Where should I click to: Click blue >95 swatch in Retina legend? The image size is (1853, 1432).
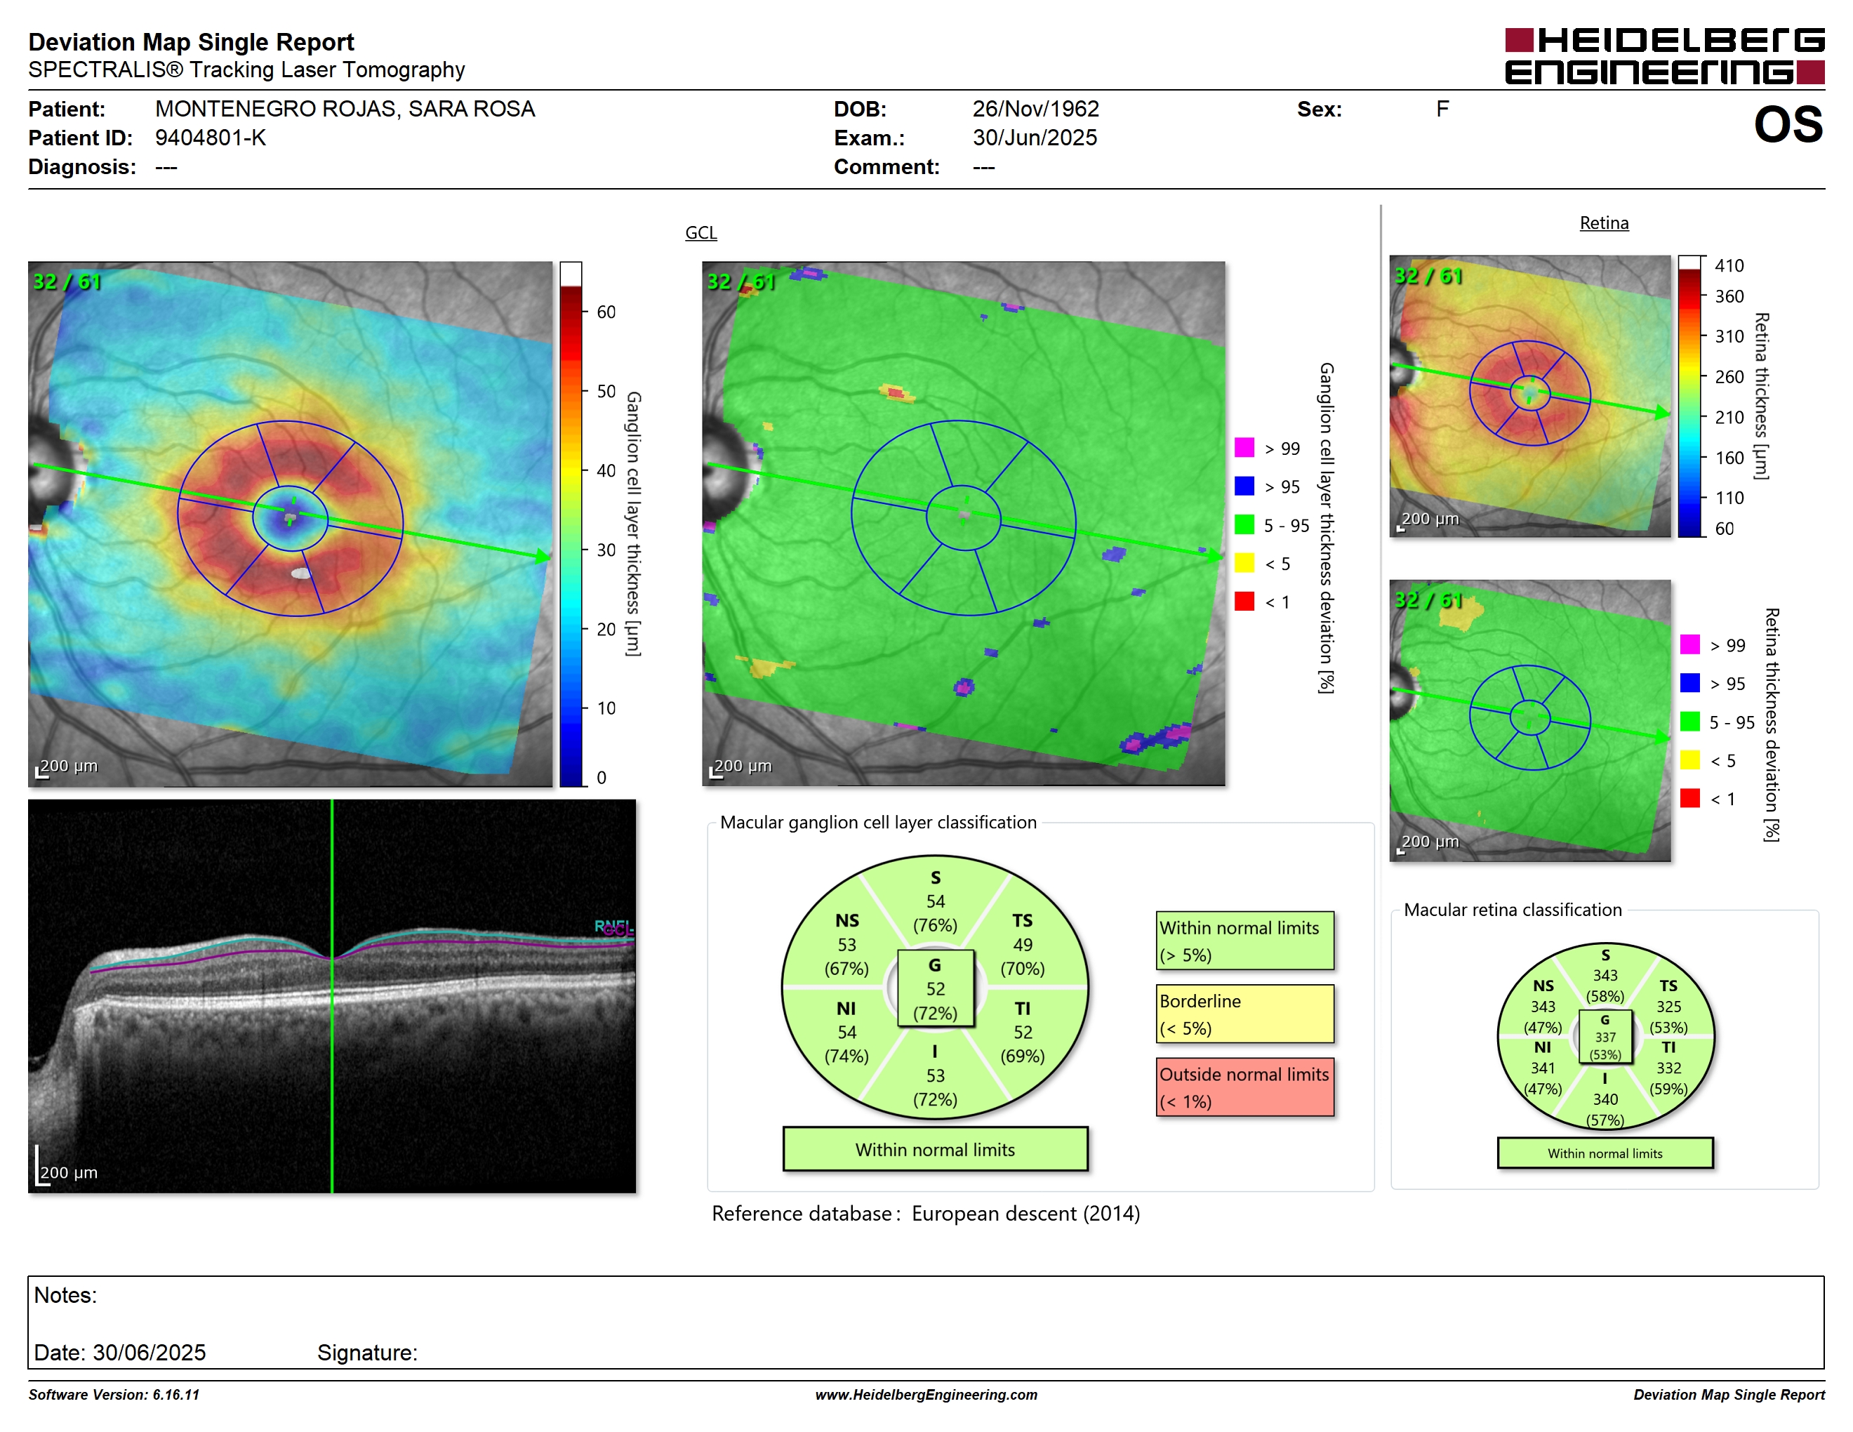click(1689, 682)
